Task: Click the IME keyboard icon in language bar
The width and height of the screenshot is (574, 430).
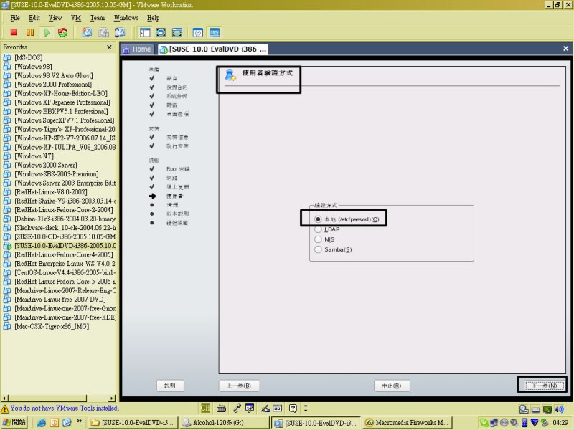Action: click(x=222, y=408)
